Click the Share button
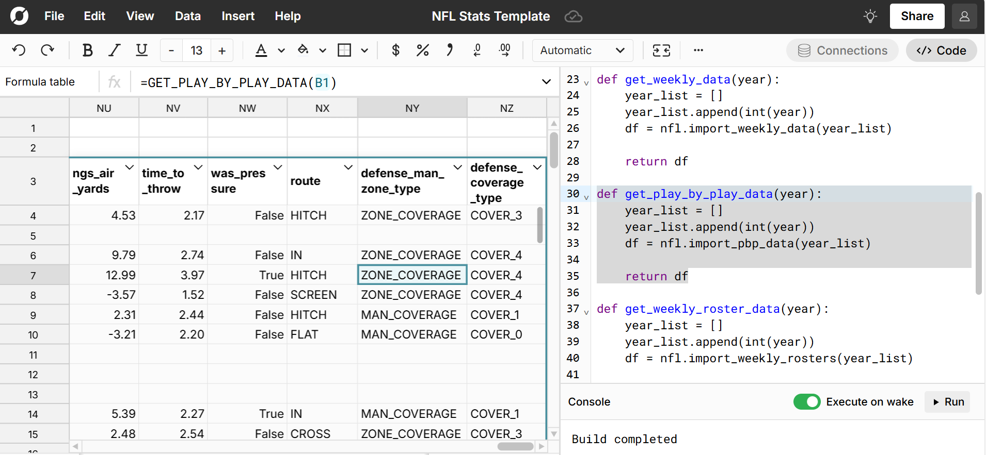The image size is (986, 455). (x=917, y=16)
